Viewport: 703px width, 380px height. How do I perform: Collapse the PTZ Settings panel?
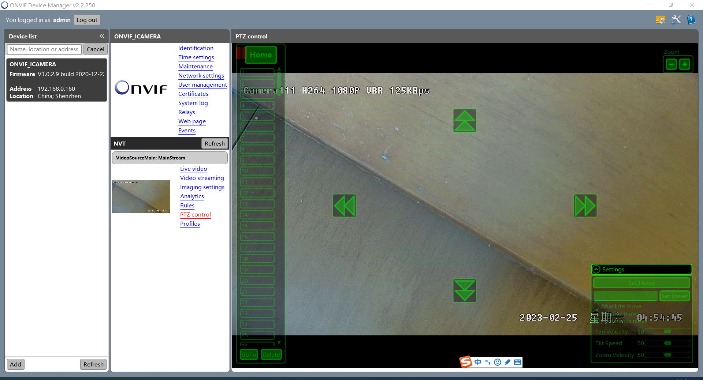click(596, 270)
